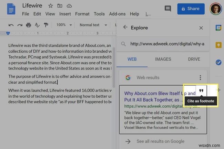Image resolution: width=224 pixels, height=149 pixels.
Task: Click See all results on Google
Action: [x=161, y=141]
